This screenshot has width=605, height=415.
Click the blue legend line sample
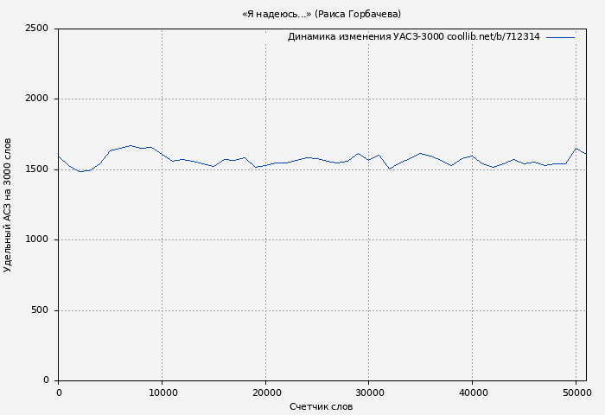(560, 37)
